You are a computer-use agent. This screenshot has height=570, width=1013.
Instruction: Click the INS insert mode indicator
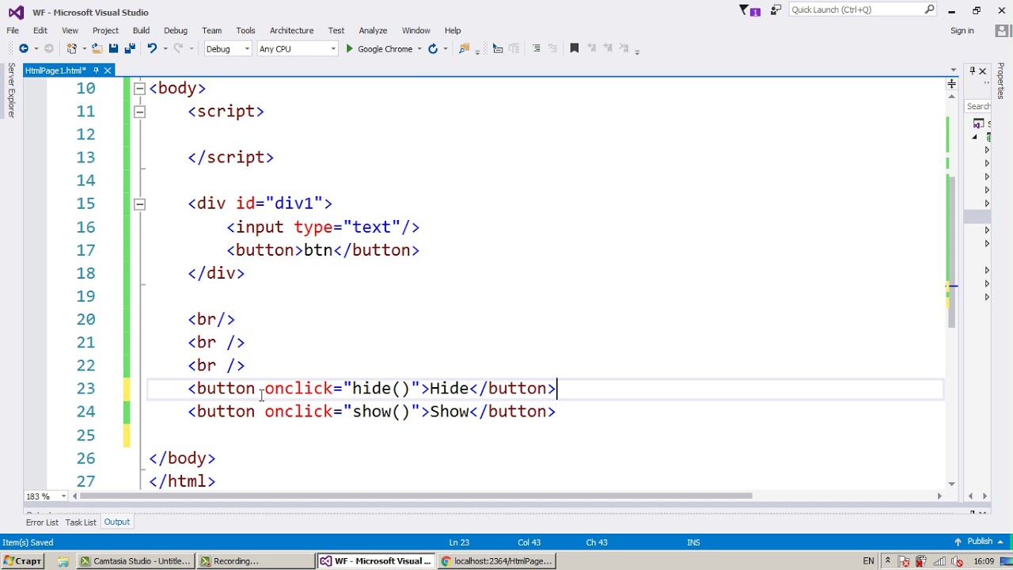(x=694, y=542)
